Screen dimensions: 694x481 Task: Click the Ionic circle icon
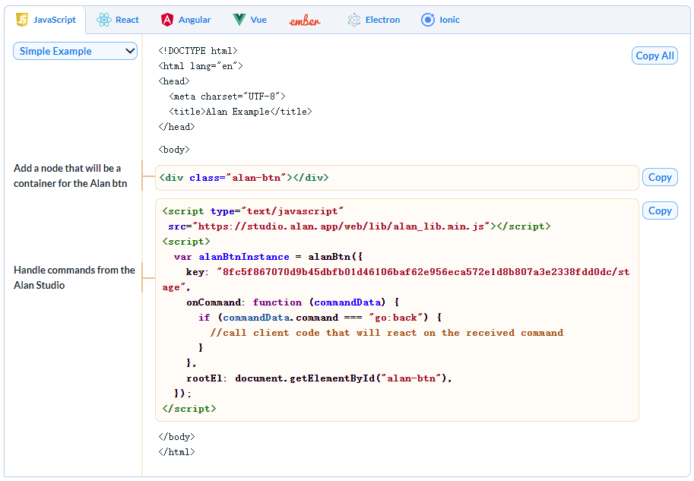coord(428,20)
